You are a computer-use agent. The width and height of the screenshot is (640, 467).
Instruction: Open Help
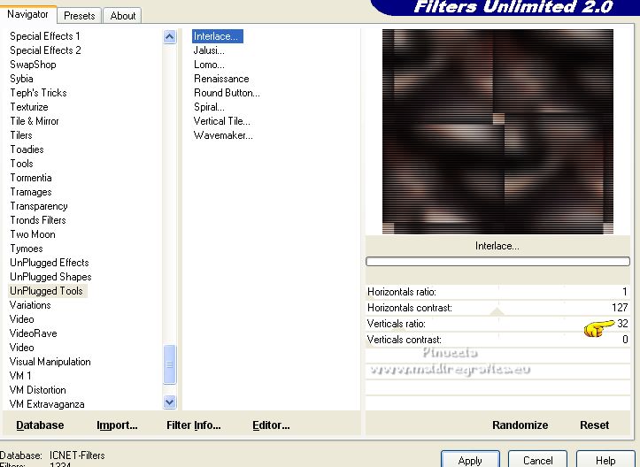pos(605,460)
